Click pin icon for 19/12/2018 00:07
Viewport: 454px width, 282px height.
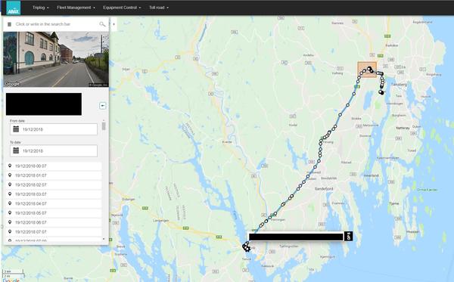pyautogui.click(x=10, y=166)
